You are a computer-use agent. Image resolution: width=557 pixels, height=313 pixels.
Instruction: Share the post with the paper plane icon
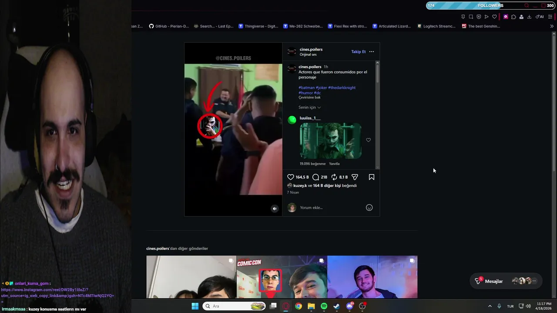355,177
